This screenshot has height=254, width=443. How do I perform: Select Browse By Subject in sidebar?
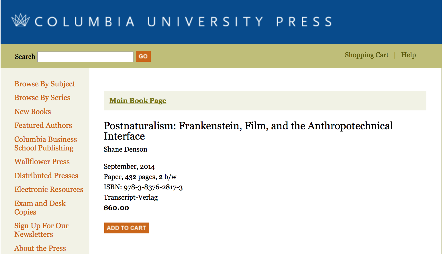[x=45, y=84]
